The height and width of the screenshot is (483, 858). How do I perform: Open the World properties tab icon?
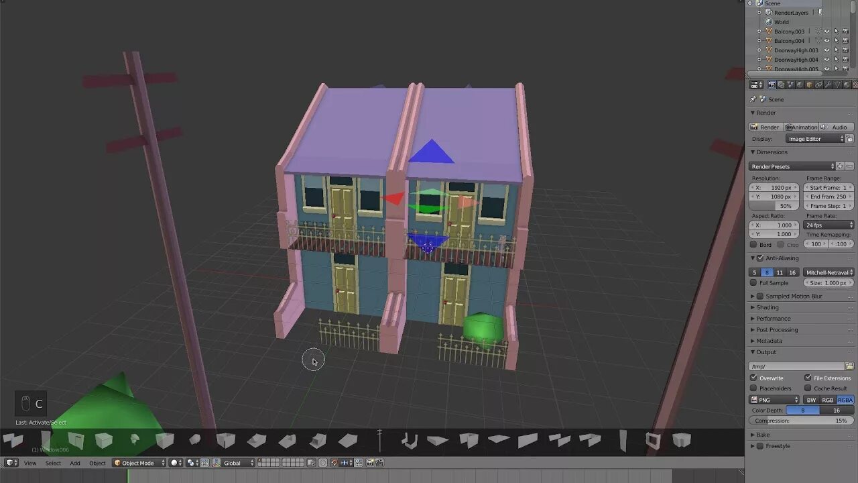[x=800, y=85]
